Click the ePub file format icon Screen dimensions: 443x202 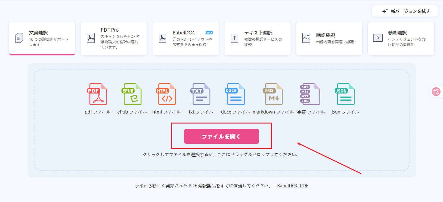click(x=131, y=94)
